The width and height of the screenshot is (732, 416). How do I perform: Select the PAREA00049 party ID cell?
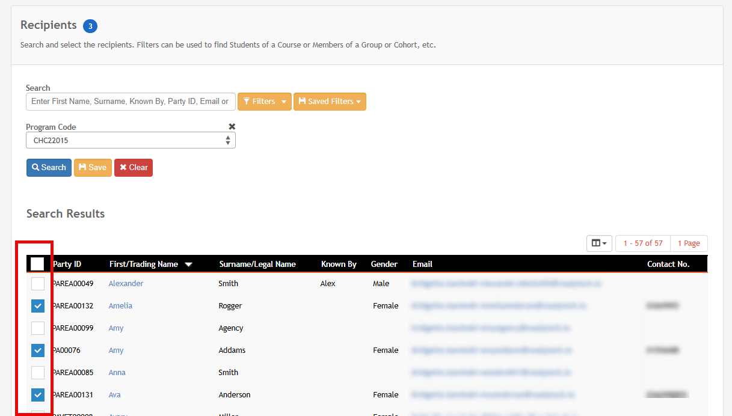tap(73, 284)
